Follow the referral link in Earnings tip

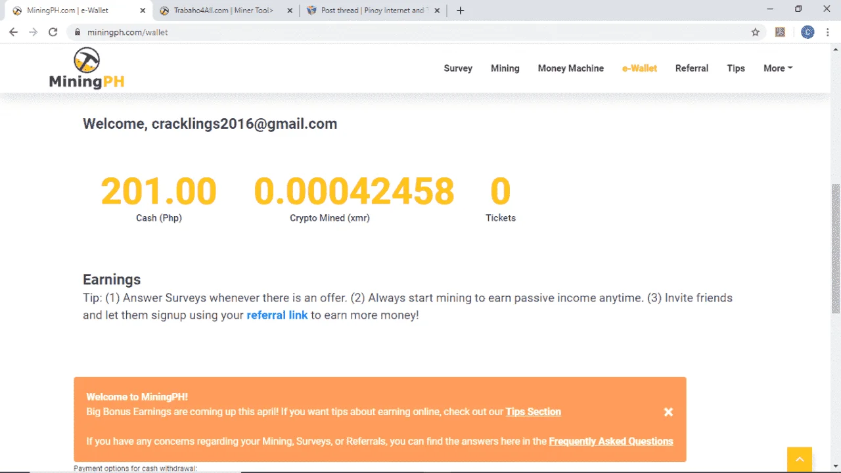(x=277, y=315)
